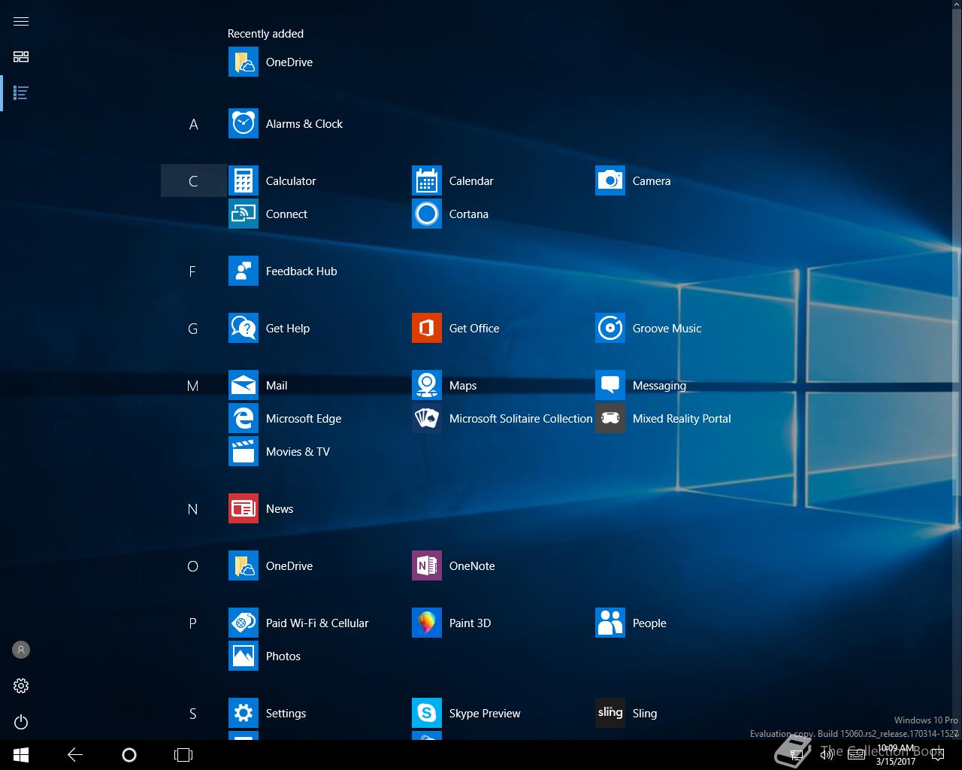Image resolution: width=962 pixels, height=770 pixels.
Task: Open Cortana from the app list
Action: (450, 214)
